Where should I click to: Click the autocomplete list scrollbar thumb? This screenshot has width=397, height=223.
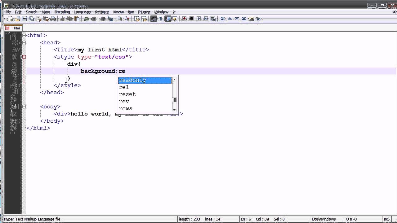[175, 100]
